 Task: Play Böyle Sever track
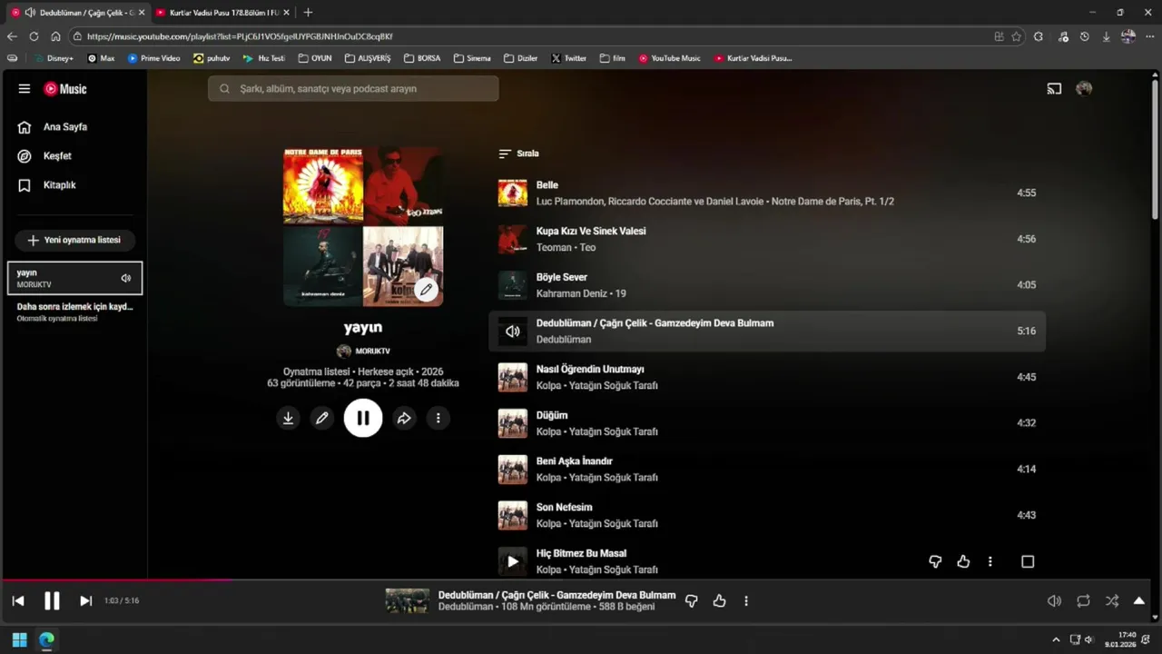[x=562, y=278]
